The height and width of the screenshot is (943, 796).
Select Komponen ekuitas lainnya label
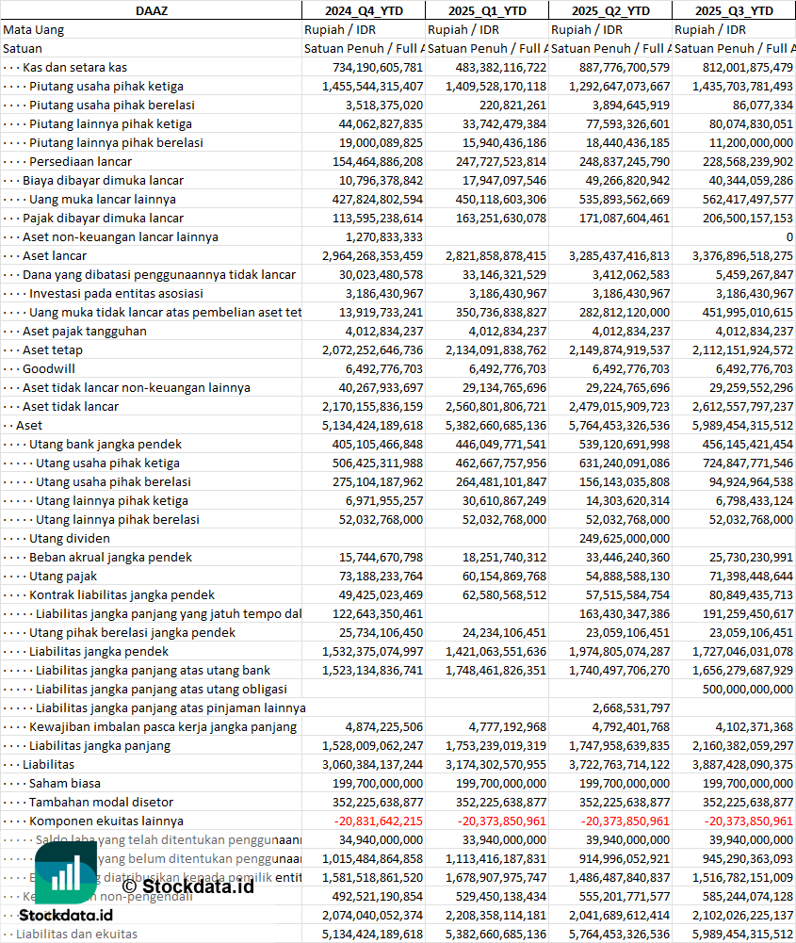click(x=106, y=821)
